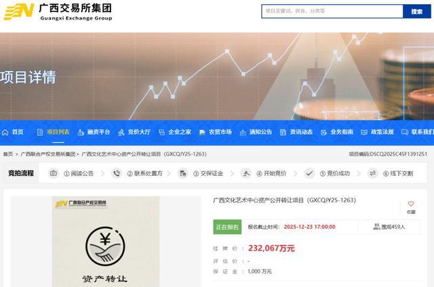Click the 围观459人 viewers icon
The image size is (434, 287).
pos(376,227)
